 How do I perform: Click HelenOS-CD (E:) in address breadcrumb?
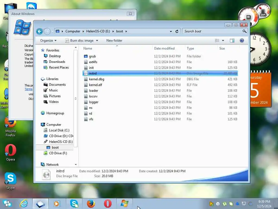pyautogui.click(x=98, y=31)
